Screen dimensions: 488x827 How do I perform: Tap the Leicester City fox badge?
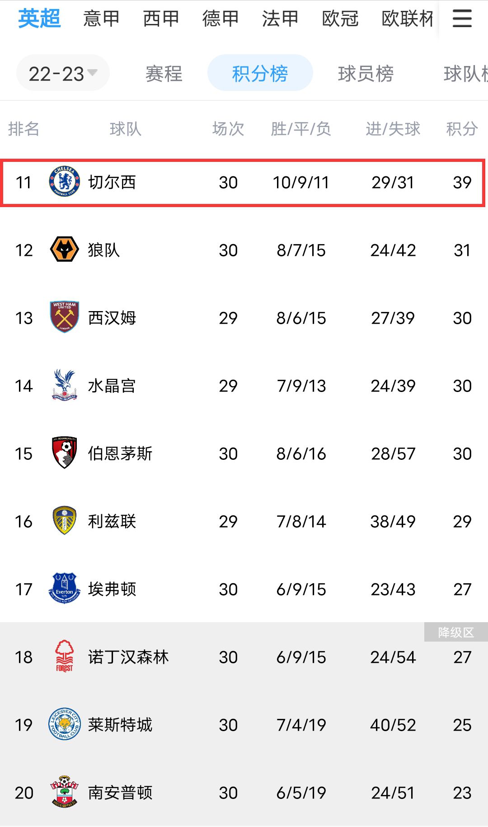click(x=65, y=724)
